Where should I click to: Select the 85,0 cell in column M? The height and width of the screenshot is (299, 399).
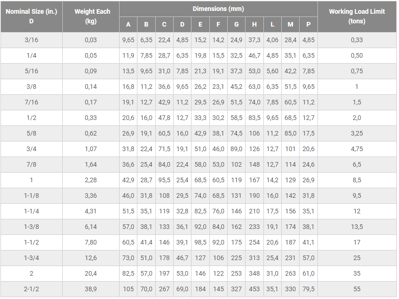(x=290, y=133)
